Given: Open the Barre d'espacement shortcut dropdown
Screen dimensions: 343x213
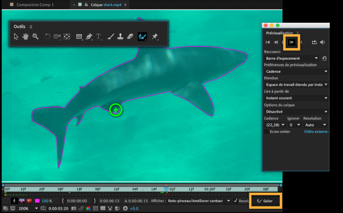Looking at the screenshot, I should [x=292, y=58].
